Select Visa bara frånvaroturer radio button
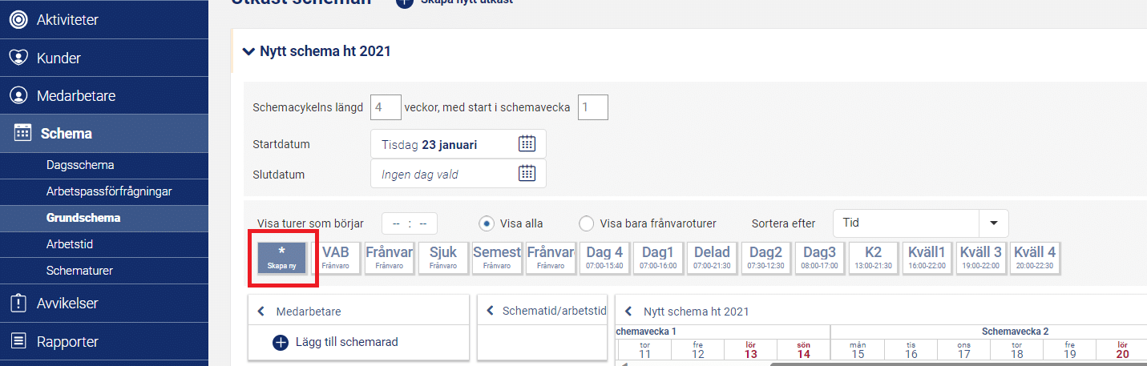Viewport: 1147px width, 366px height. click(x=587, y=223)
